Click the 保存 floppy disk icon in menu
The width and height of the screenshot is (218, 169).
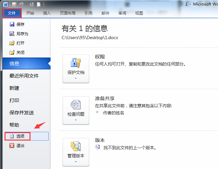click(x=12, y=24)
